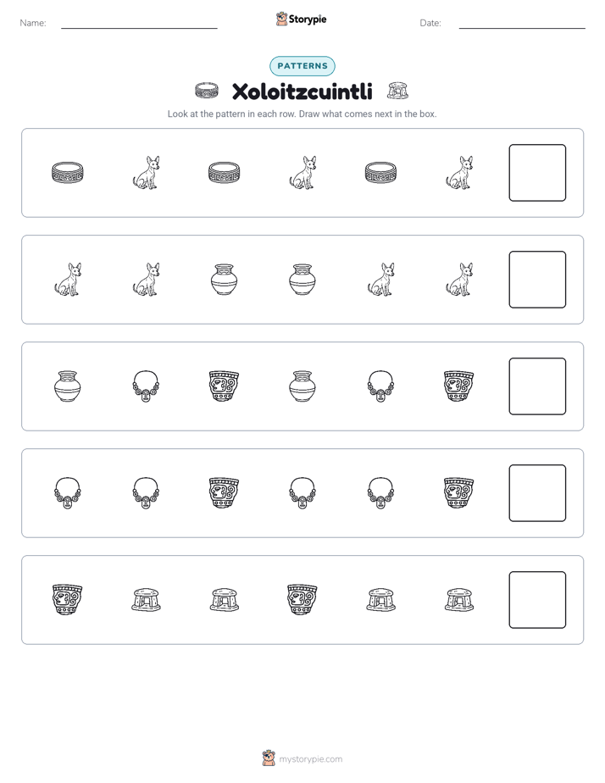This screenshot has height=783, width=605.
Task: Click the answer box in row three
Action: (x=537, y=386)
